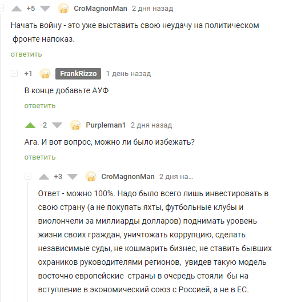Click top CroMagnonMan avatar image

click(63, 9)
